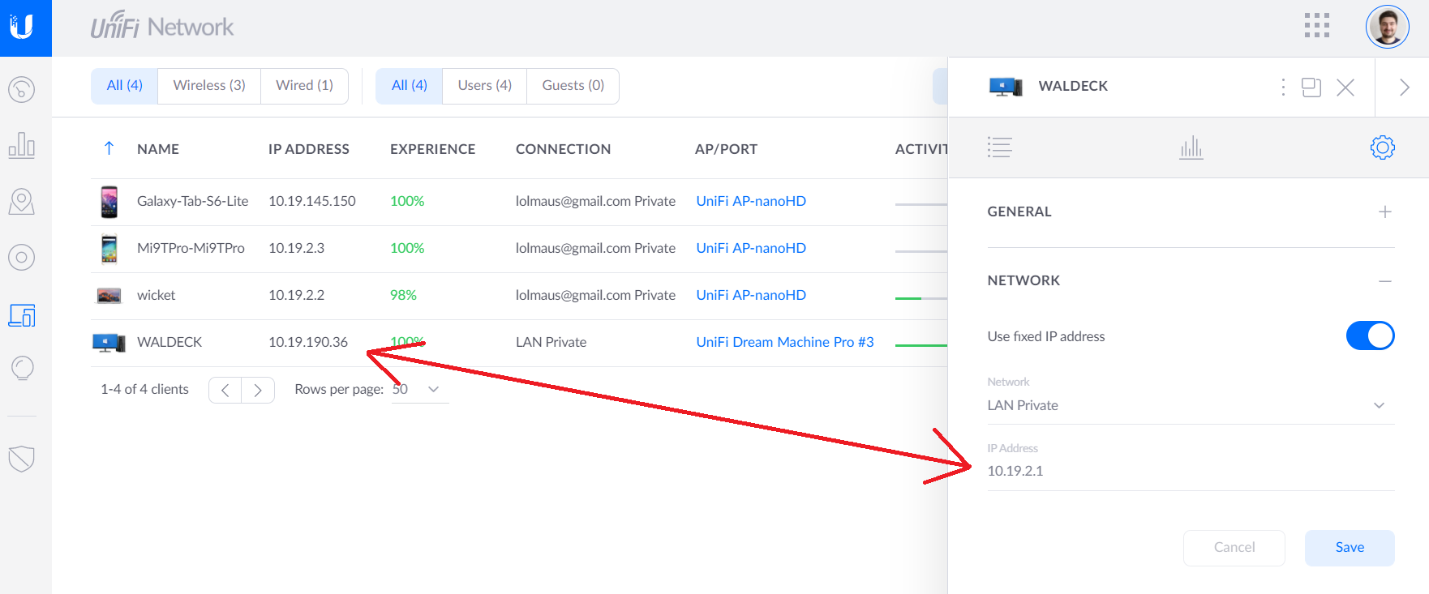Open the Statistics bar chart sidebar icon
The width and height of the screenshot is (1429, 594).
tap(22, 145)
